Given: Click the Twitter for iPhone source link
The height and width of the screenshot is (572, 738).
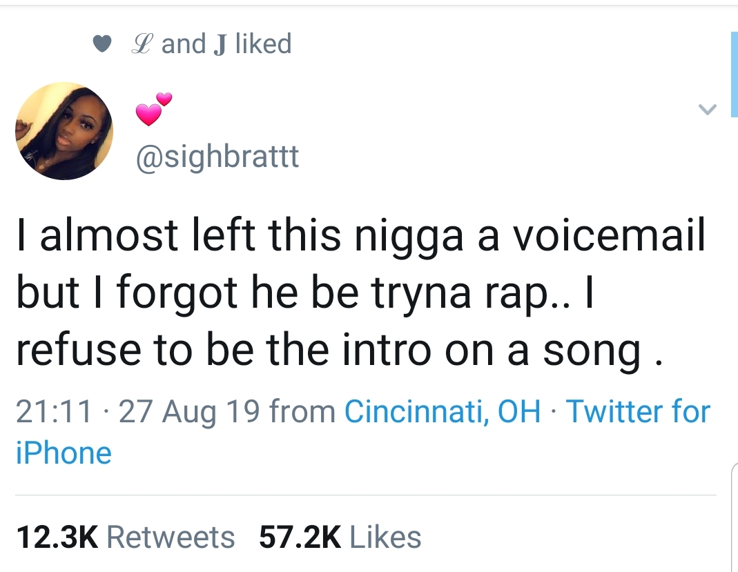Looking at the screenshot, I should click(635, 412).
